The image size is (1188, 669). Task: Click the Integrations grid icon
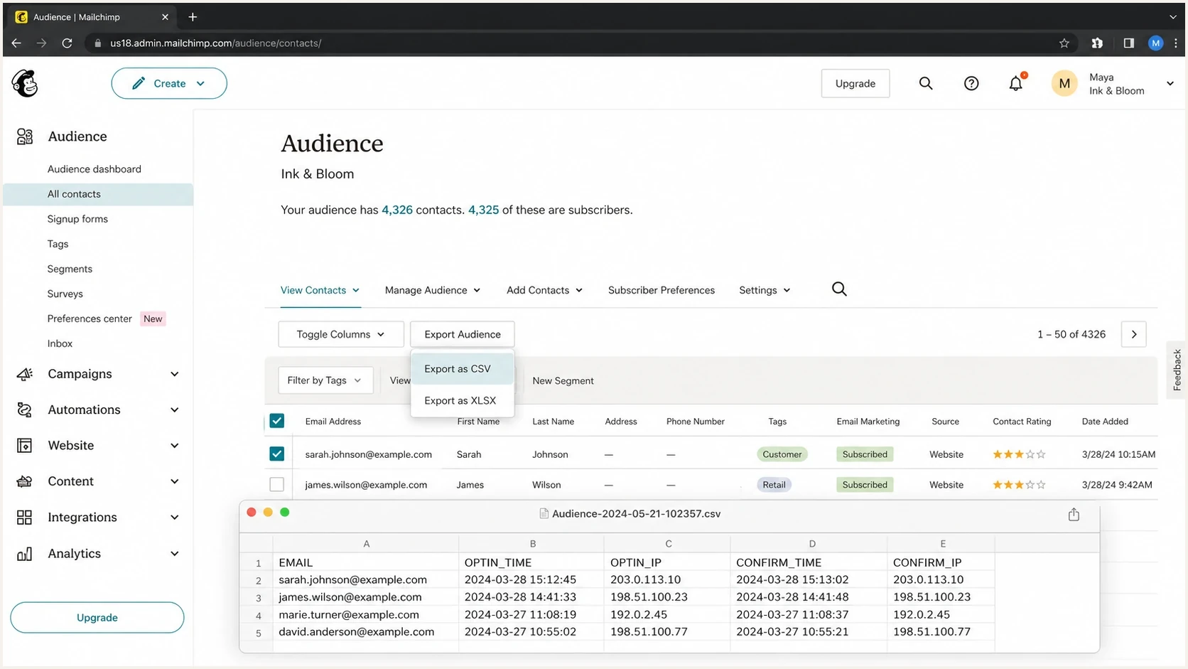point(25,517)
